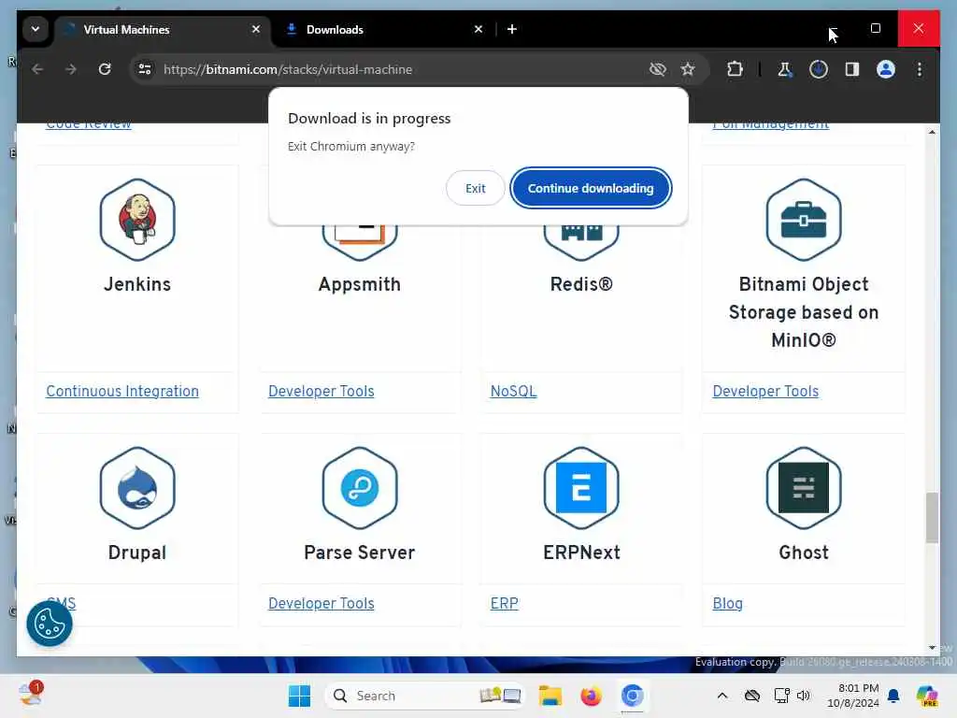View site information icon
957x718 pixels.
(x=145, y=69)
